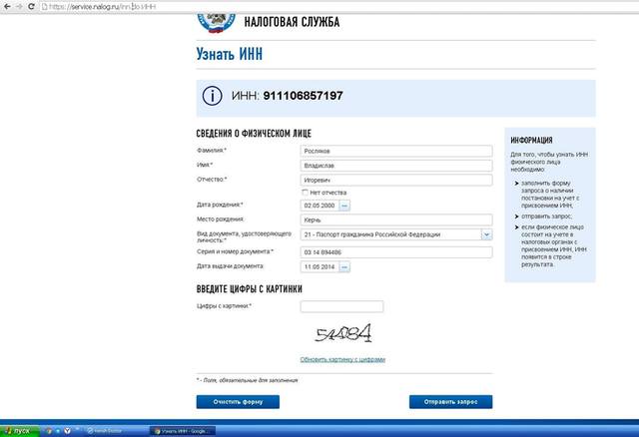Click the tax service emblem logo

point(217,22)
